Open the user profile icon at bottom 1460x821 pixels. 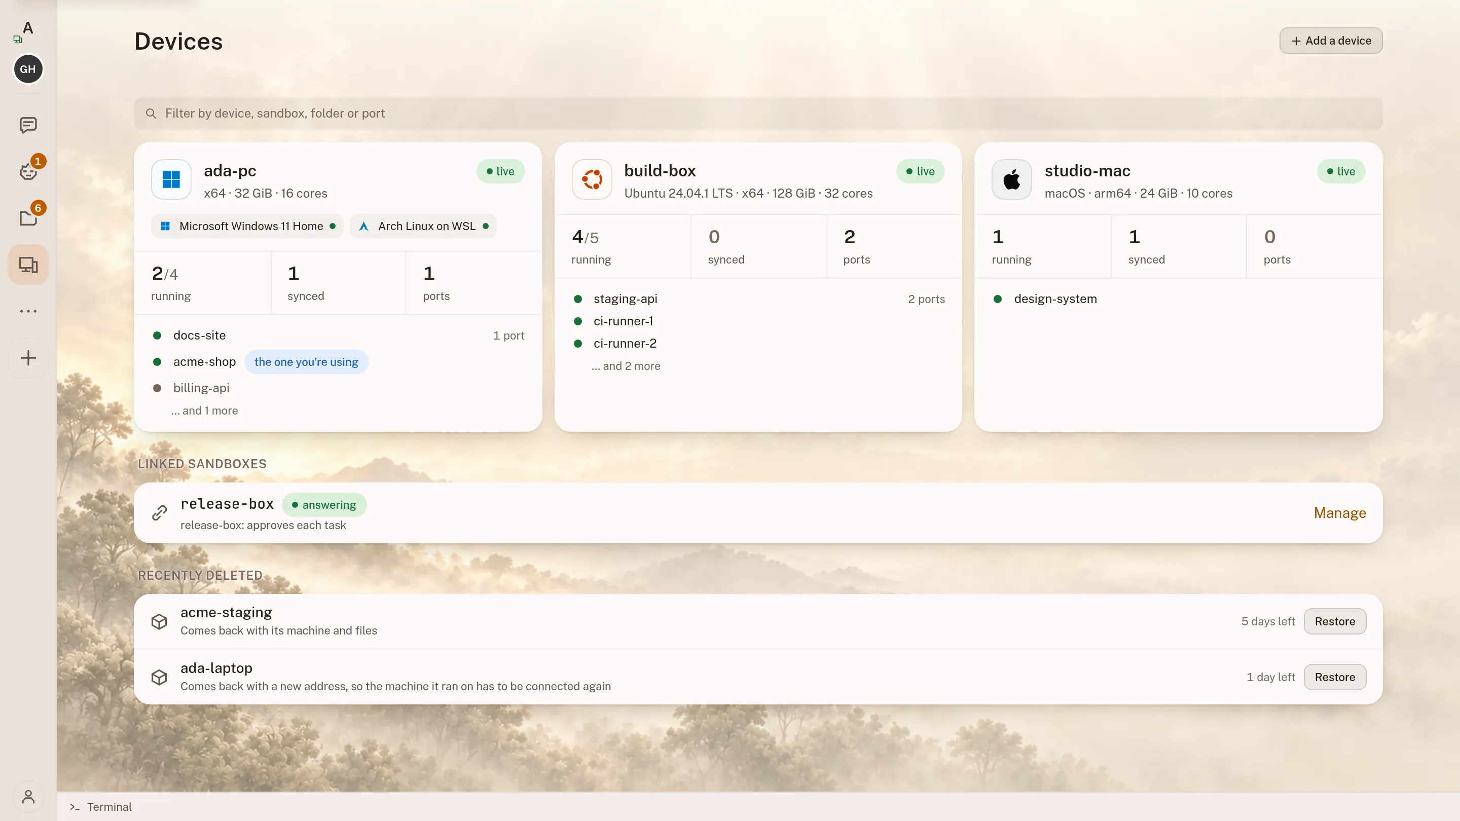click(x=28, y=797)
